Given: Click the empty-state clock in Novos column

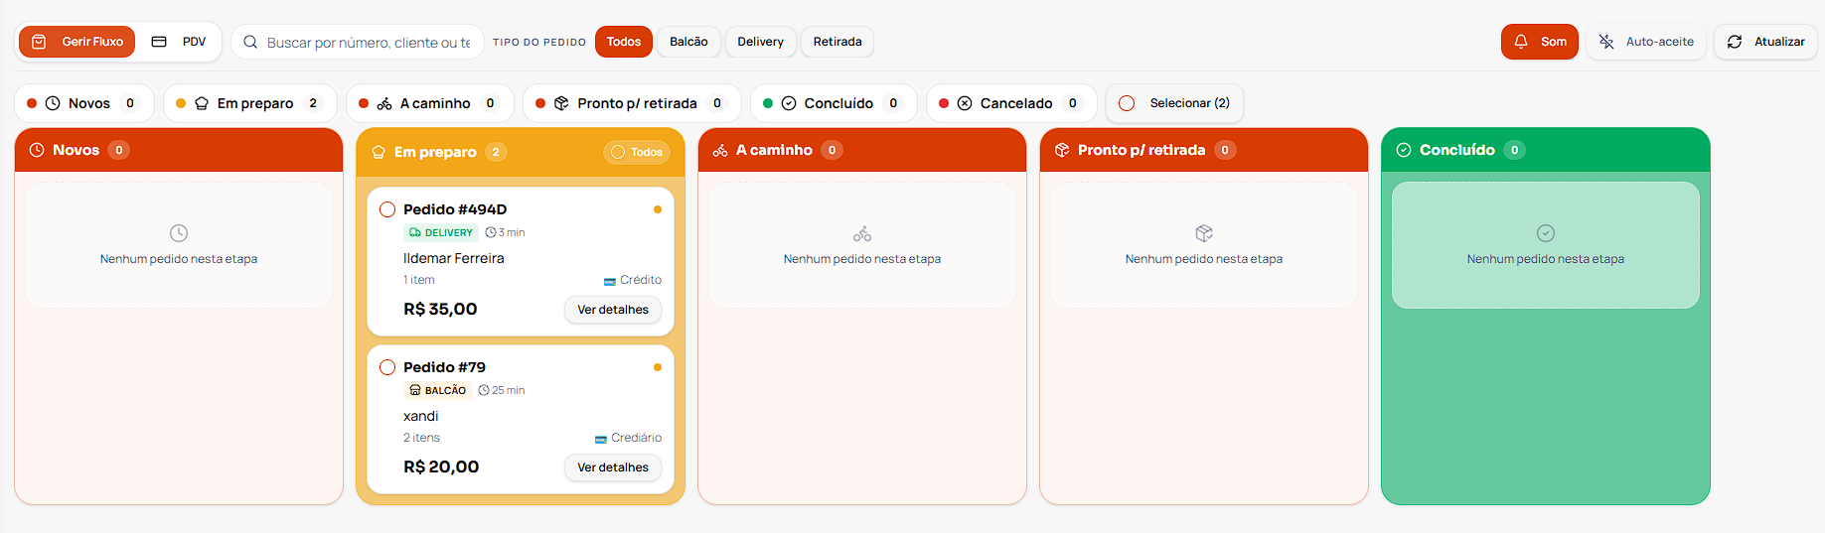Looking at the screenshot, I should coord(179,233).
